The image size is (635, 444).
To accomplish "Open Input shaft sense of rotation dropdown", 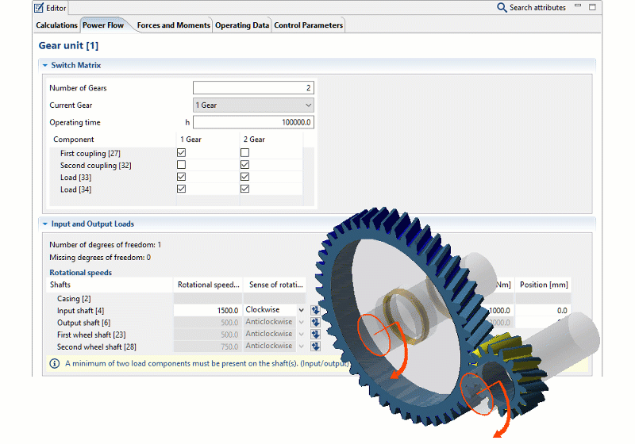I will 301,310.
